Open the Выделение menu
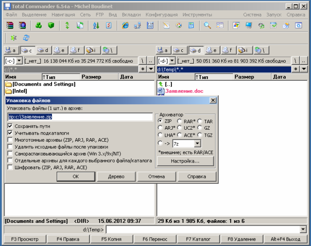This screenshot has height=246, width=311. 34,15
